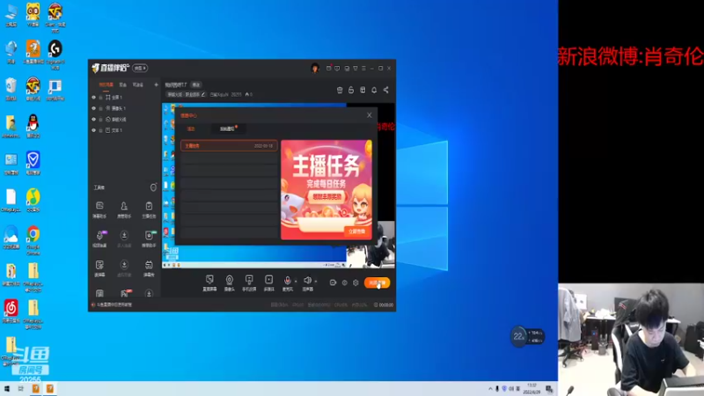Mute the 扬声器 speaker icon
The width and height of the screenshot is (704, 396).
click(x=307, y=280)
